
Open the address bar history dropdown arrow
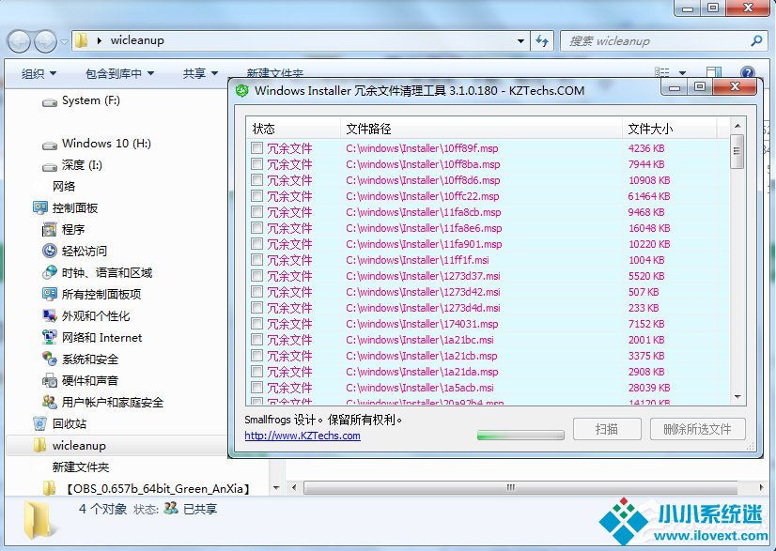point(520,41)
